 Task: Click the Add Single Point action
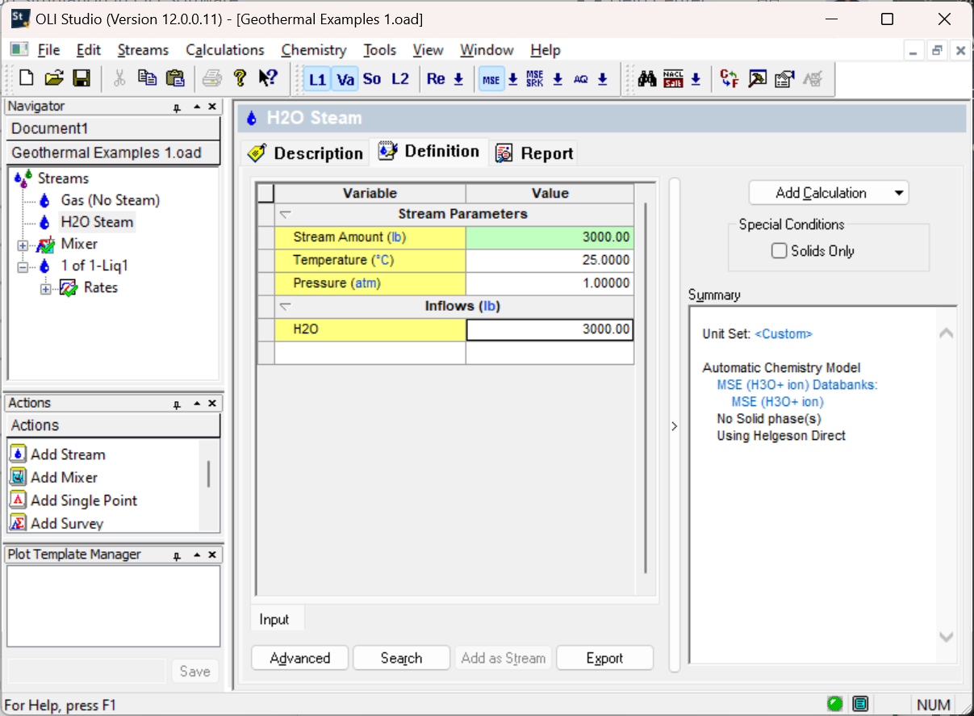click(x=84, y=500)
